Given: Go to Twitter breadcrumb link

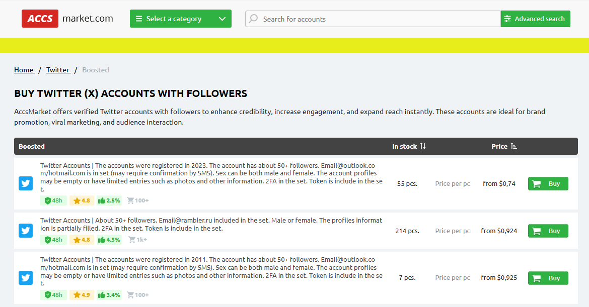Looking at the screenshot, I should (58, 70).
